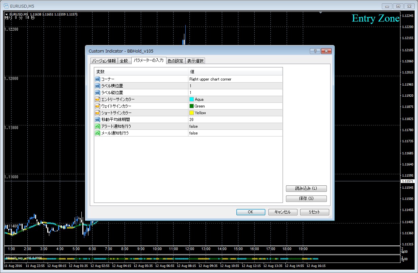Click the chart shift marker triangle

tap(320, 13)
